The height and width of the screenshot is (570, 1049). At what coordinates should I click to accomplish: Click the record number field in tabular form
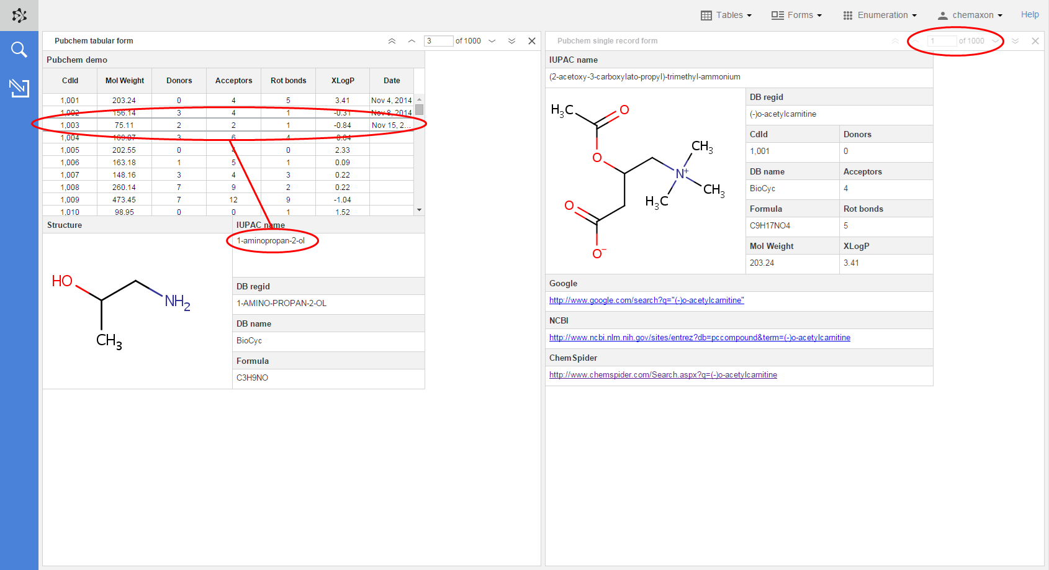(438, 41)
